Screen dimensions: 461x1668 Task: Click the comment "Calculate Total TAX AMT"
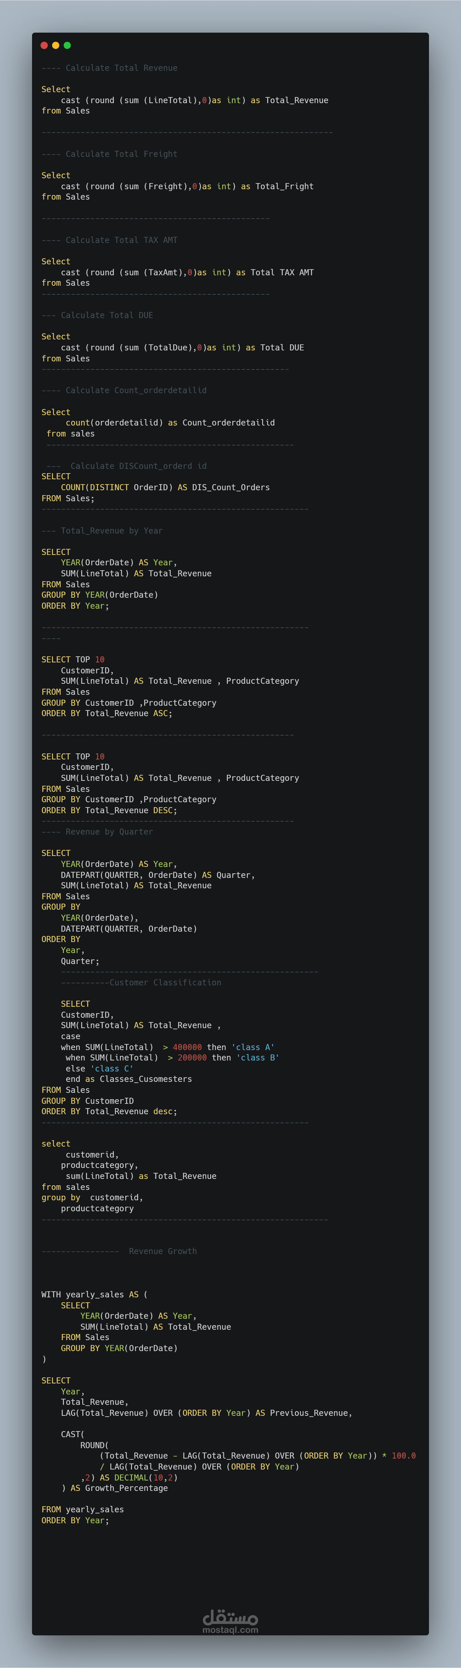[109, 240]
